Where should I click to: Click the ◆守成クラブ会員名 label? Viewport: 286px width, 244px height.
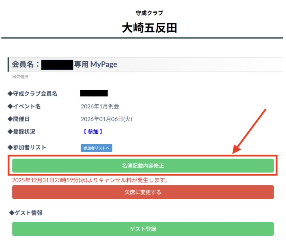point(32,94)
